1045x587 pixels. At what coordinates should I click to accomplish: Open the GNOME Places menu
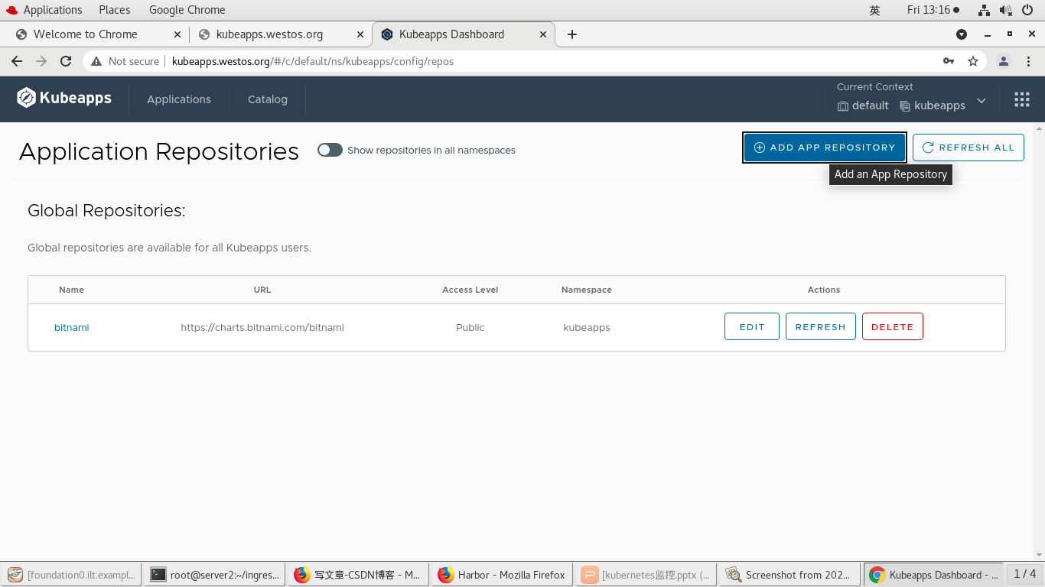[115, 10]
